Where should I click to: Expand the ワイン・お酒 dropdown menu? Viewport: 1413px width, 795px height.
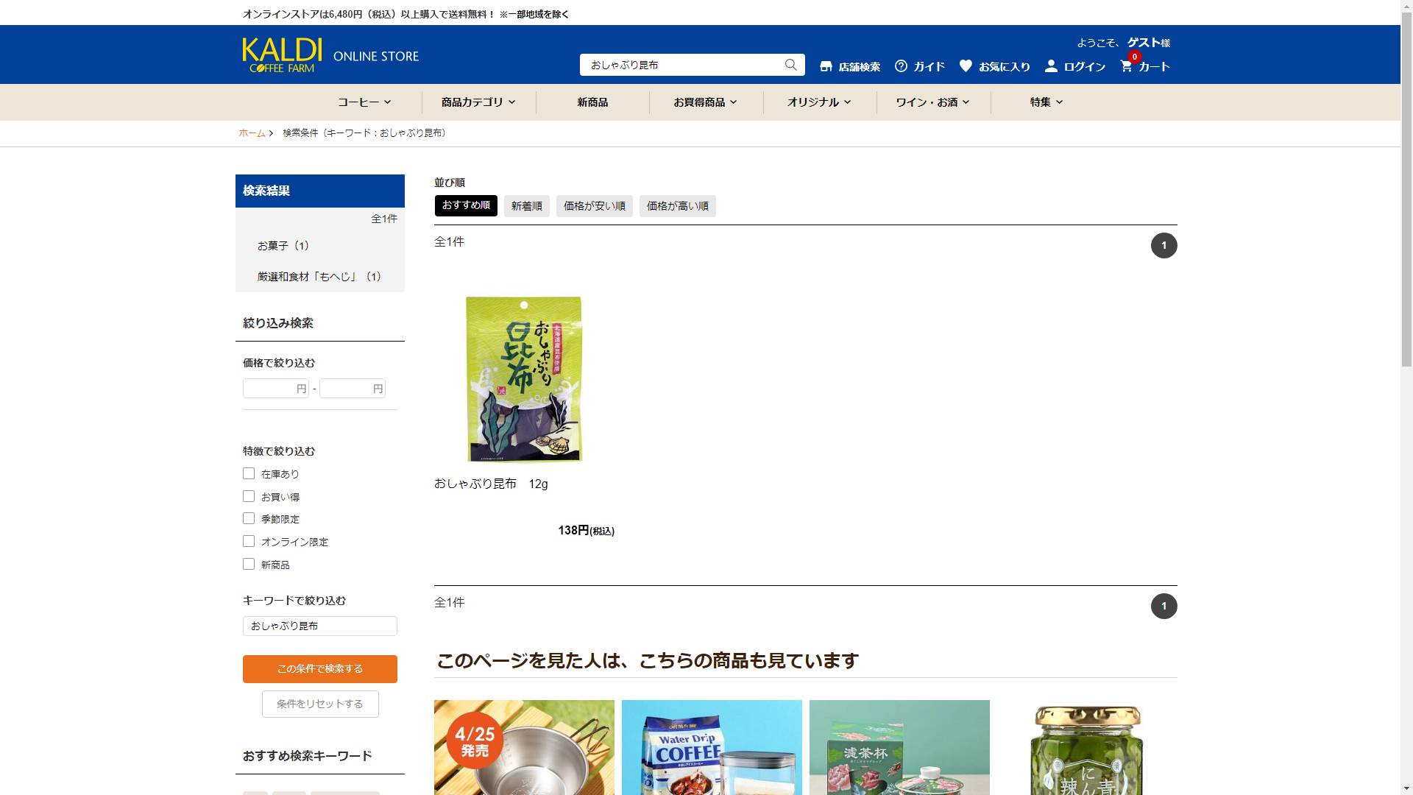click(x=932, y=102)
